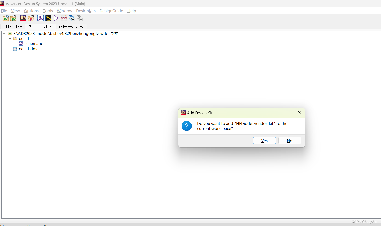Click the cell_1.dds data display icon
Image resolution: width=381 pixels, height=226 pixels.
coord(15,49)
